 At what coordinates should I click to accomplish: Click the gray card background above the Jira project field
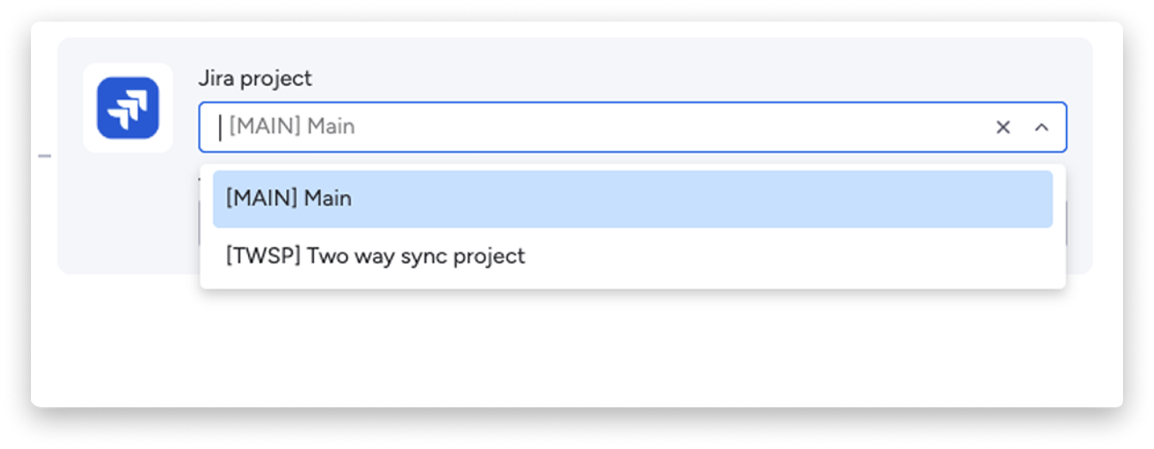click(617, 62)
